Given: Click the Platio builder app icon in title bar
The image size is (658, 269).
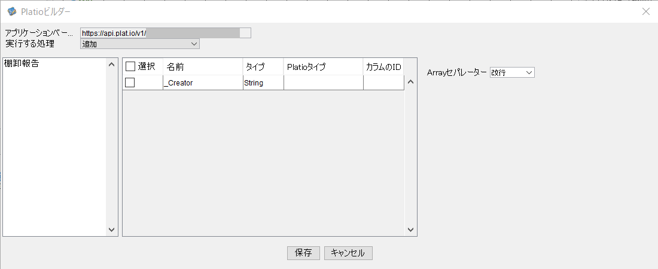Looking at the screenshot, I should point(12,11).
